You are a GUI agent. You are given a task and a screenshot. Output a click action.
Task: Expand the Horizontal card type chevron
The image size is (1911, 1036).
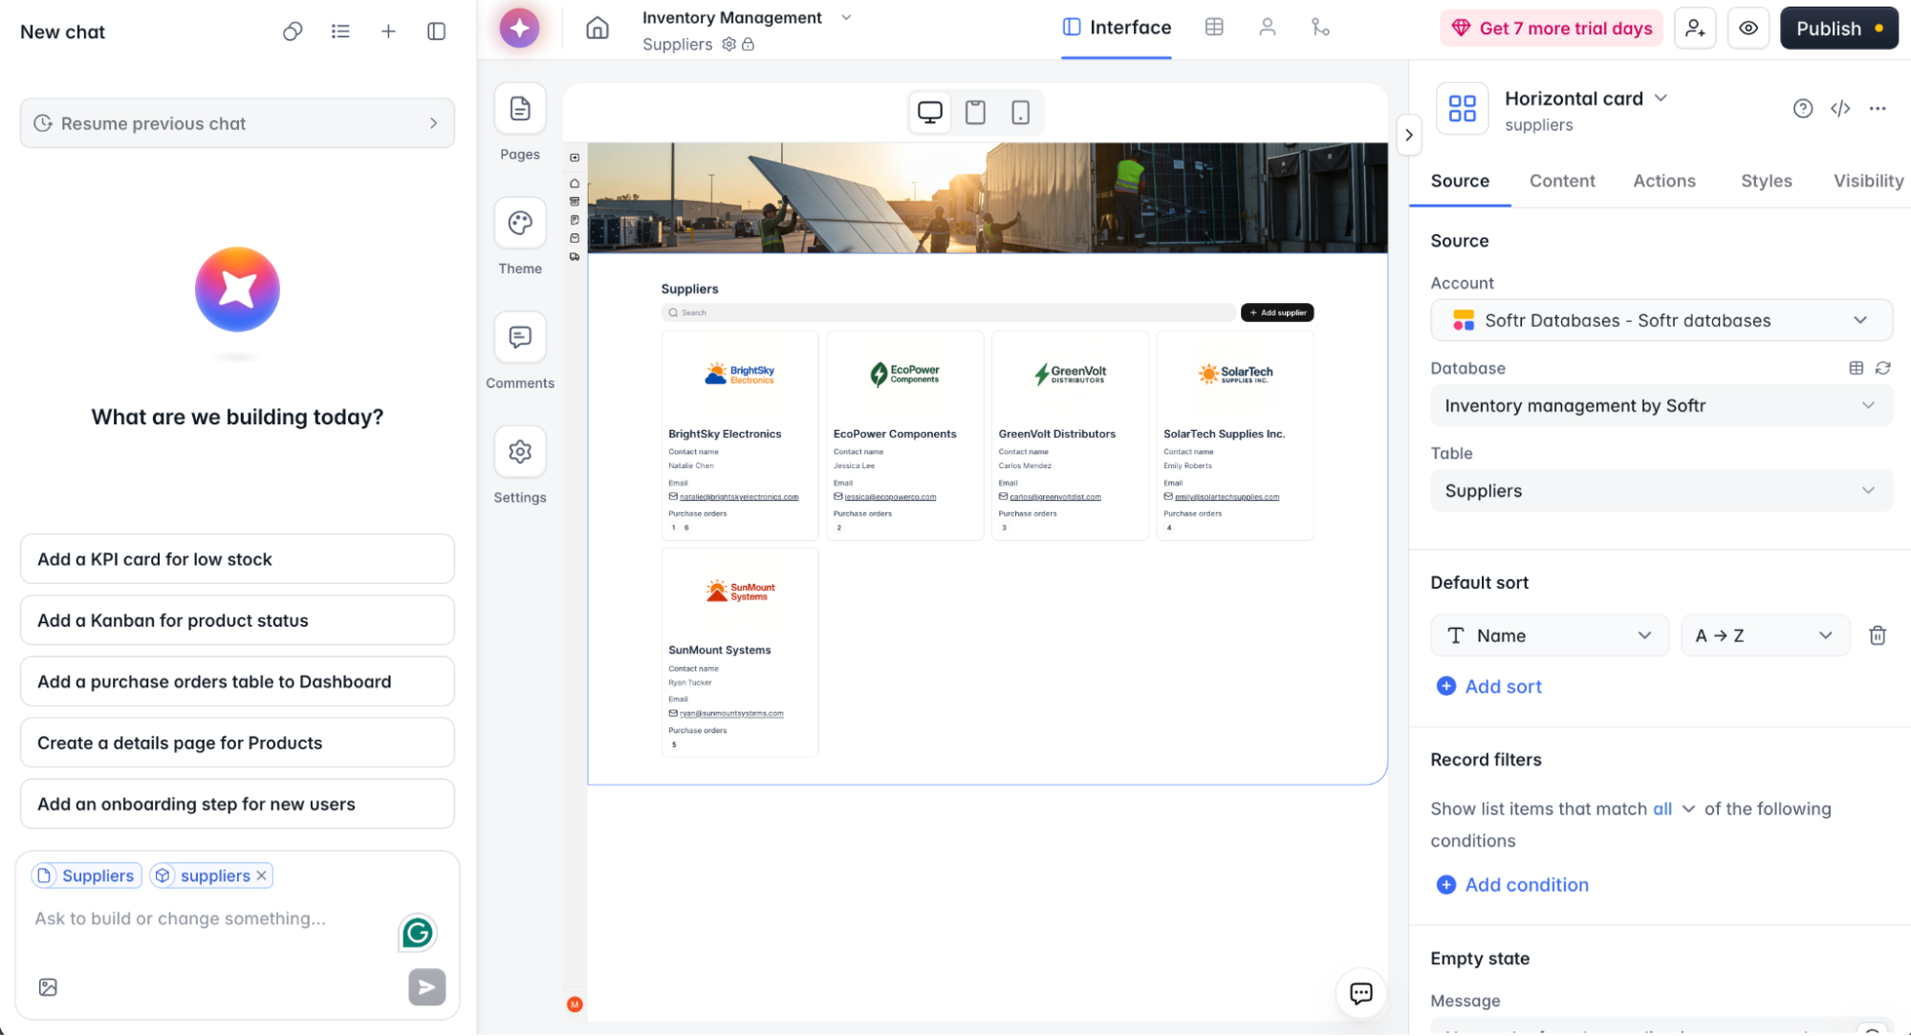1661,98
